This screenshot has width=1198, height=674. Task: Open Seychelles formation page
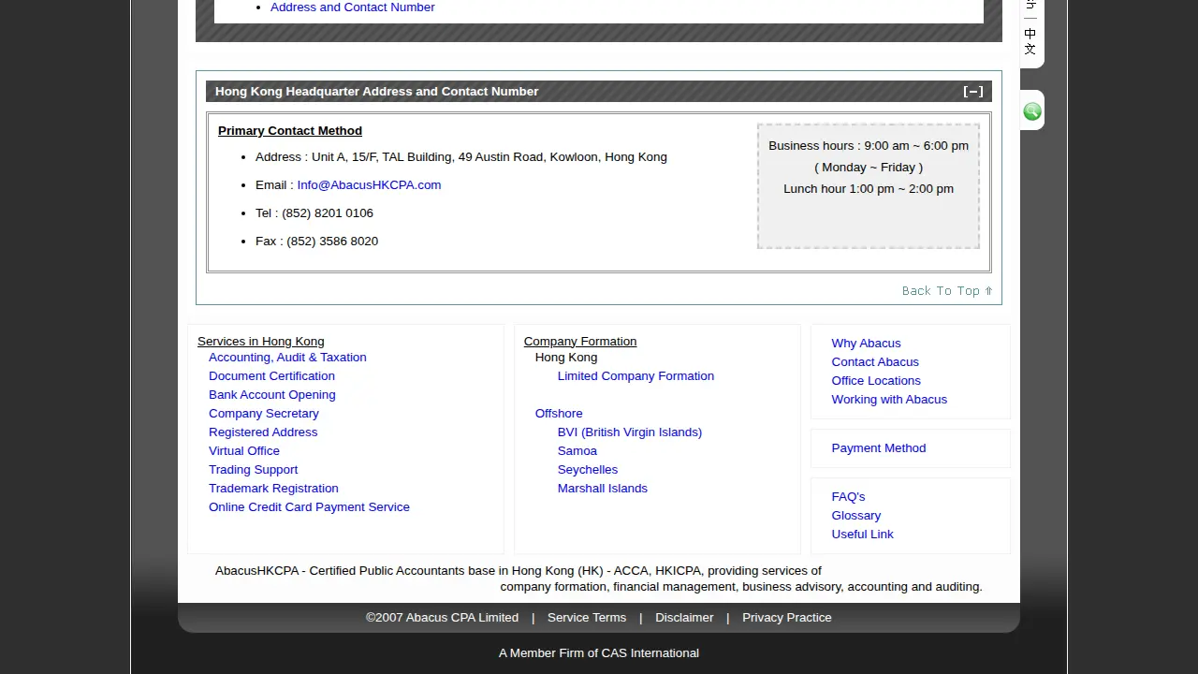(x=588, y=470)
